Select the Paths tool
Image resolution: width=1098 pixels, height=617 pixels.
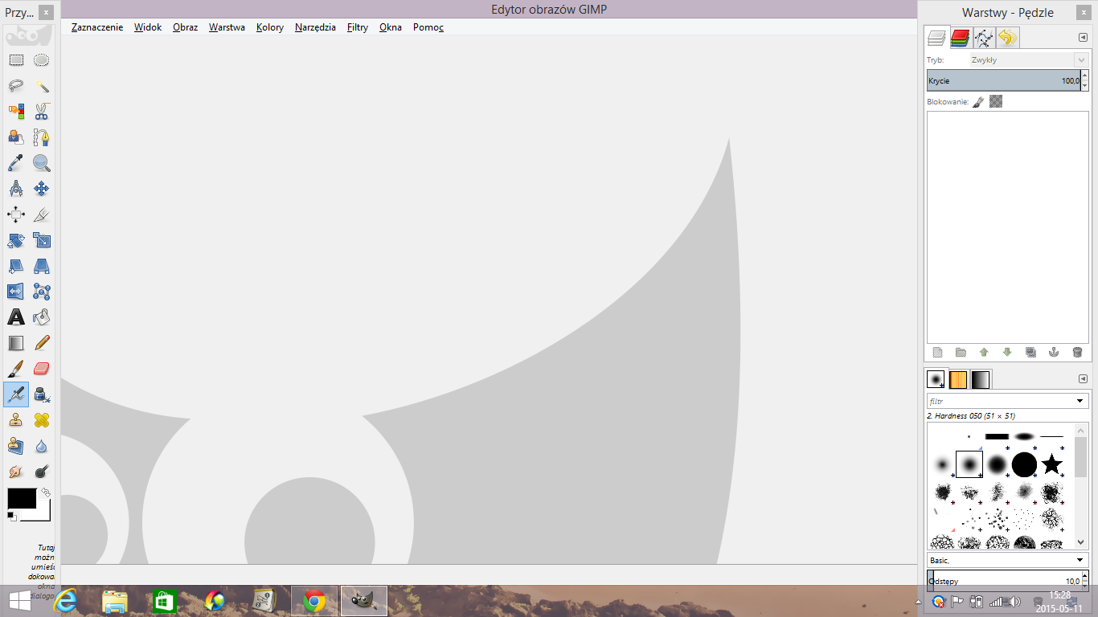(42, 137)
